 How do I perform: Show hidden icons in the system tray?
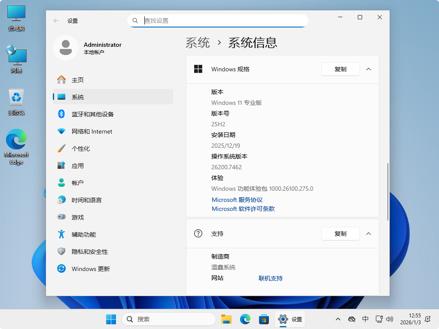[338, 319]
